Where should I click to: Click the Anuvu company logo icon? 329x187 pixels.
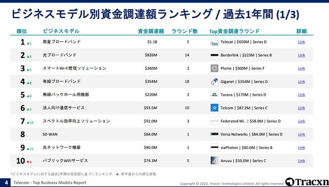click(x=214, y=161)
